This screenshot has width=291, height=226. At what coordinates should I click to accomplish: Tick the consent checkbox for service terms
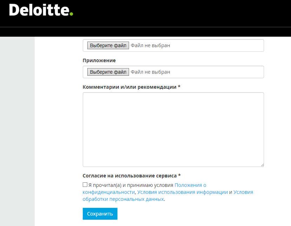coord(85,185)
